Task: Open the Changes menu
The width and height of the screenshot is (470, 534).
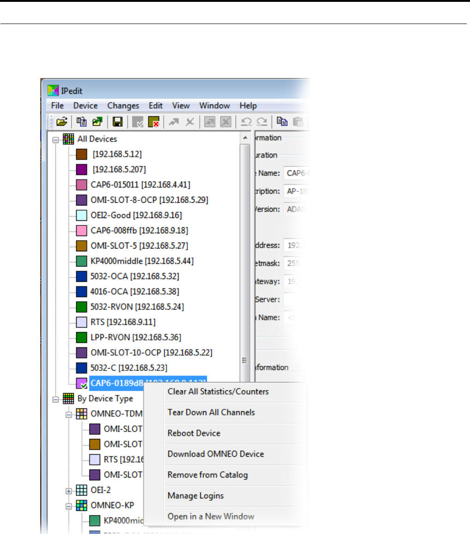Action: coord(123,106)
